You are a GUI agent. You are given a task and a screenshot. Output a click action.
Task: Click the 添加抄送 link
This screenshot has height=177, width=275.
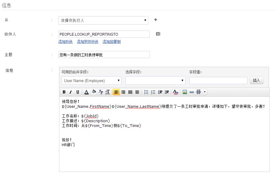tap(65, 42)
